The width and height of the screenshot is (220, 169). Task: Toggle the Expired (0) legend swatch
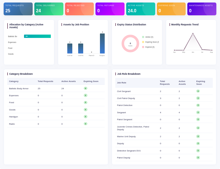[x=143, y=47]
